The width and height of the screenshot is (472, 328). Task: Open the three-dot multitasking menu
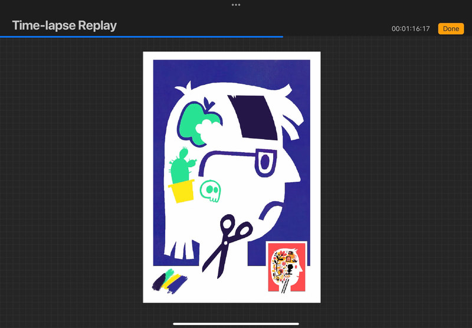pyautogui.click(x=236, y=5)
